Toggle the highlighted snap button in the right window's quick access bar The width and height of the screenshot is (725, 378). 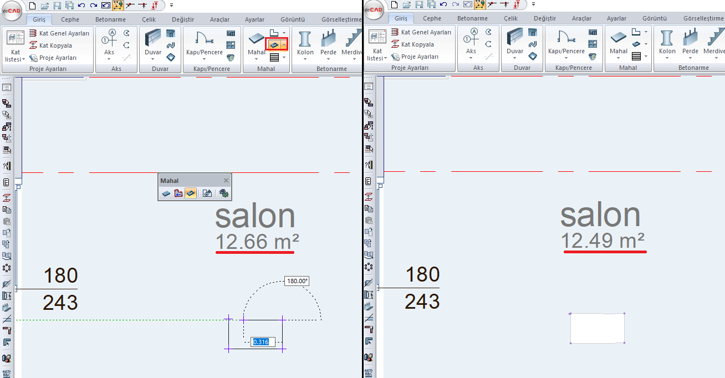(479, 5)
